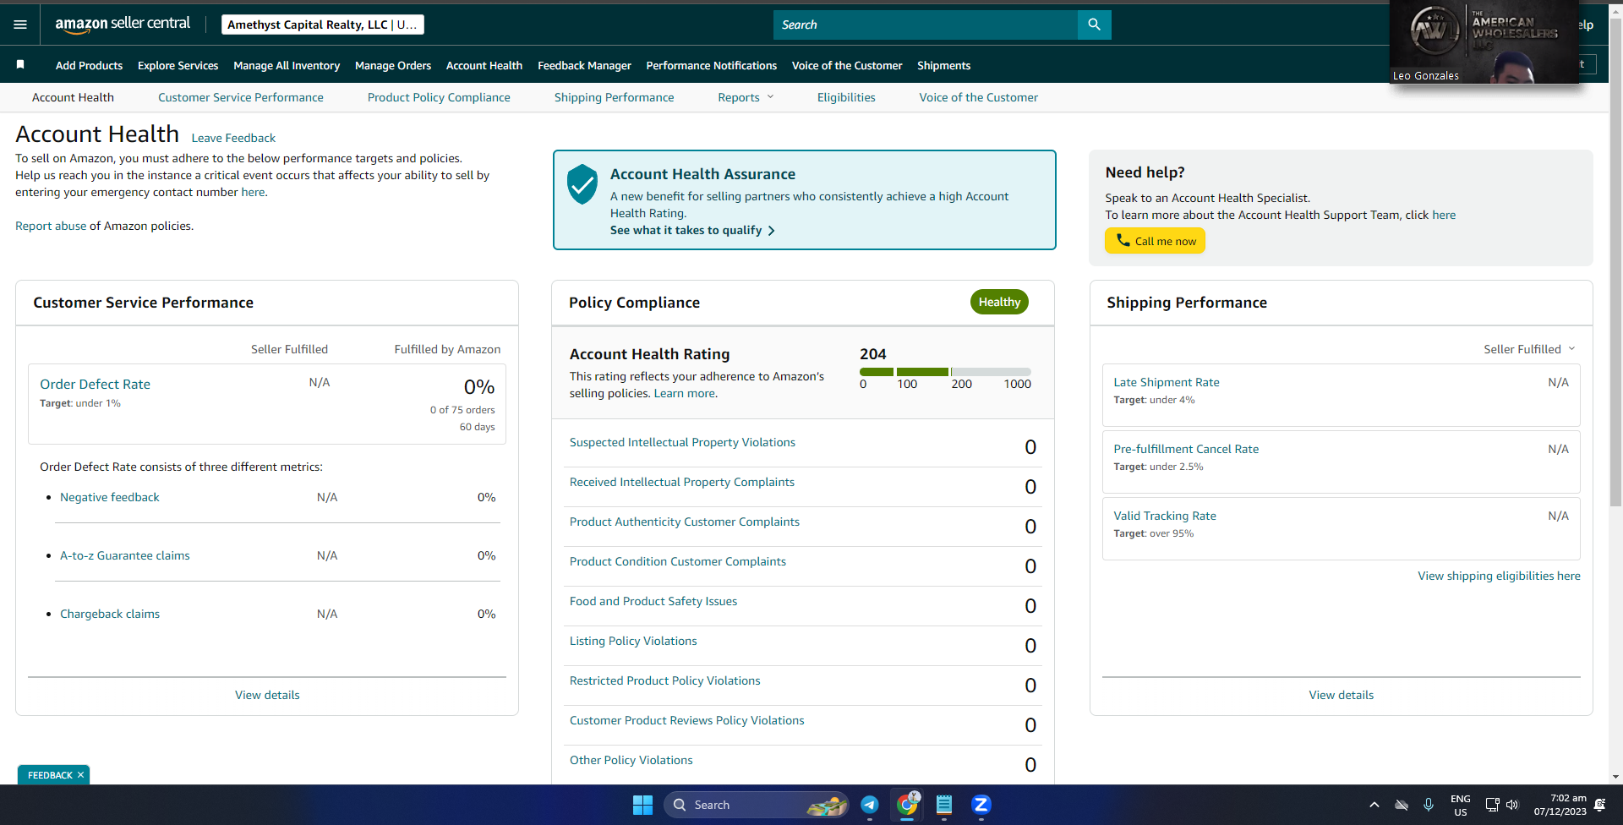
Task: Go to Manage All Inventory
Action: tap(287, 65)
